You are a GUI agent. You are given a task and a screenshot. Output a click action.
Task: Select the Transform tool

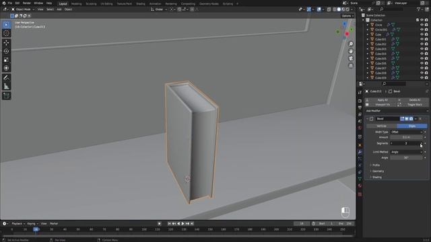(x=6, y=68)
